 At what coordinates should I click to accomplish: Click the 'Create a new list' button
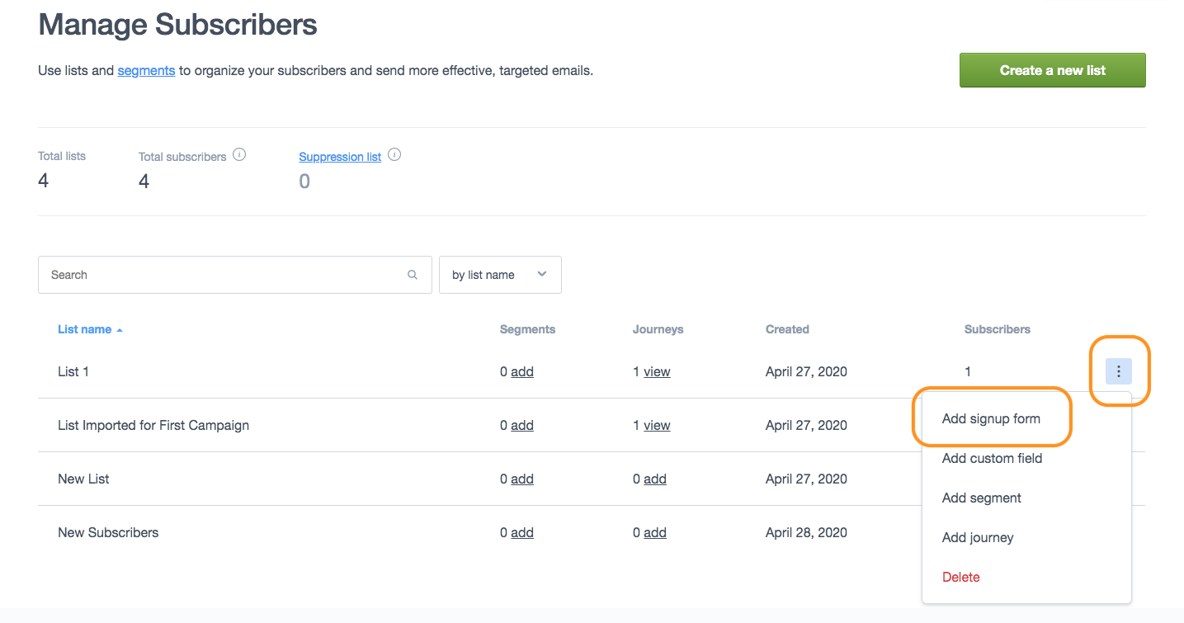[x=1052, y=70]
